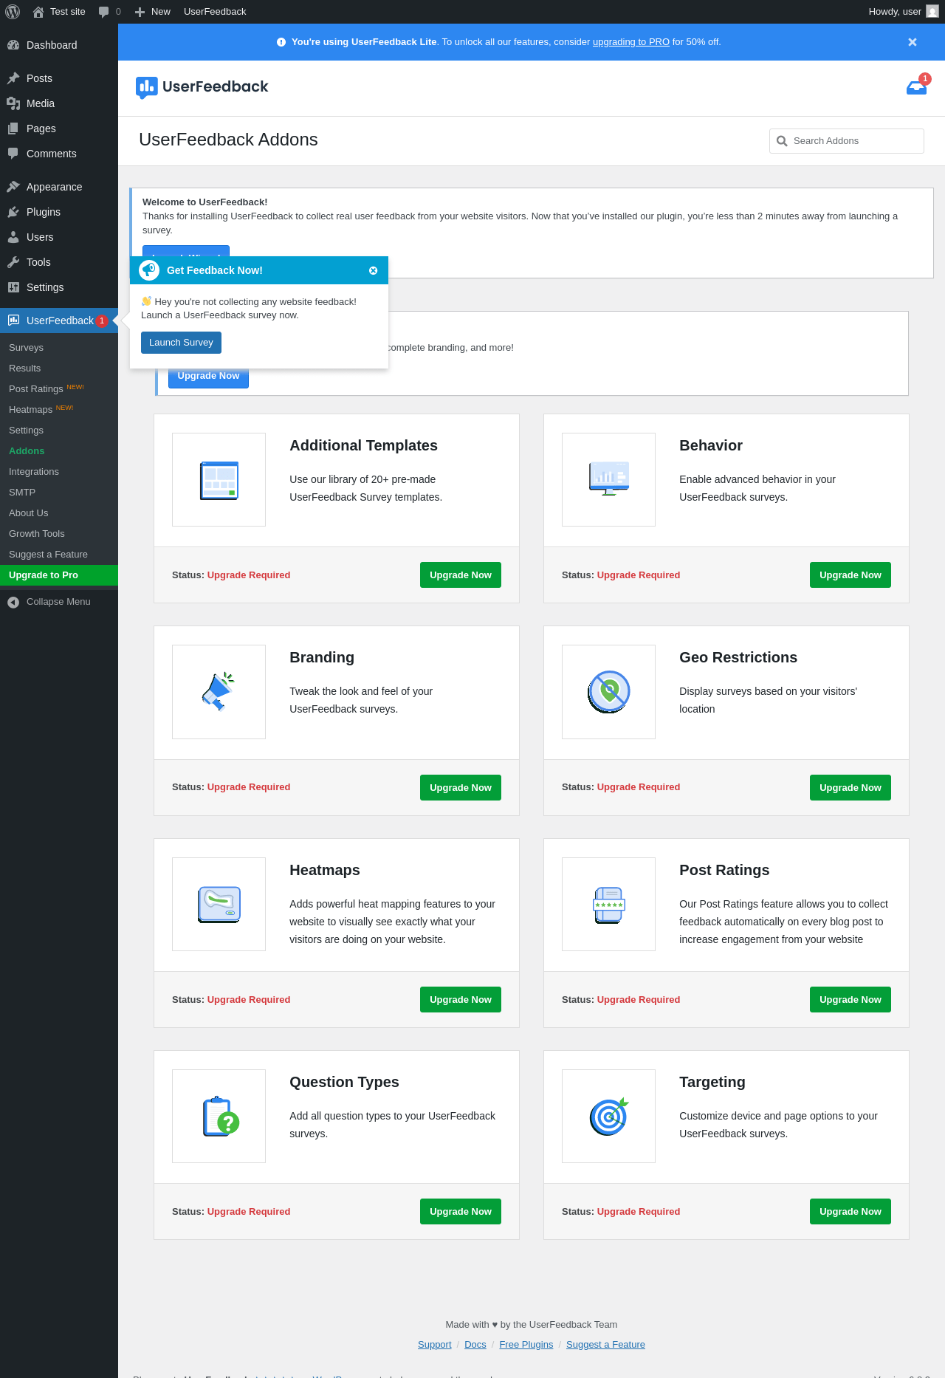945x1378 pixels.
Task: Open the comments bubble in admin bar
Action: tap(109, 12)
